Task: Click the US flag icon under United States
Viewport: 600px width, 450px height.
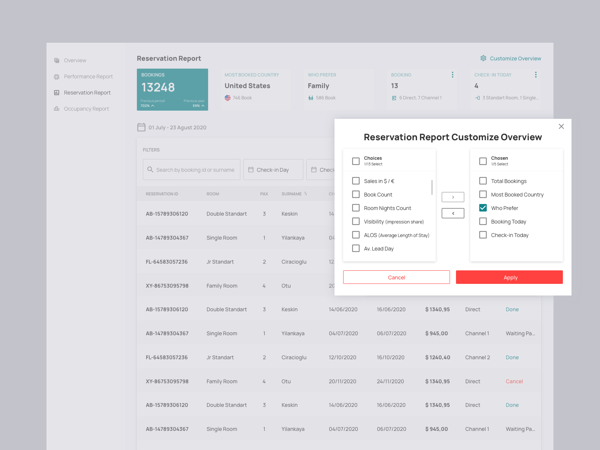Action: pyautogui.click(x=228, y=97)
